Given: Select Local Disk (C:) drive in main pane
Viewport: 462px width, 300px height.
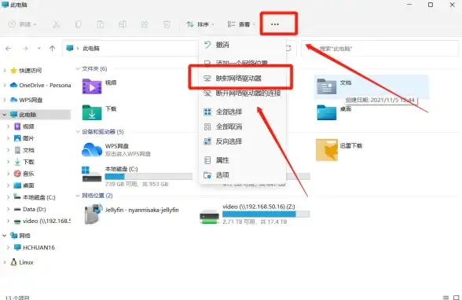Looking at the screenshot, I should click(x=137, y=176).
